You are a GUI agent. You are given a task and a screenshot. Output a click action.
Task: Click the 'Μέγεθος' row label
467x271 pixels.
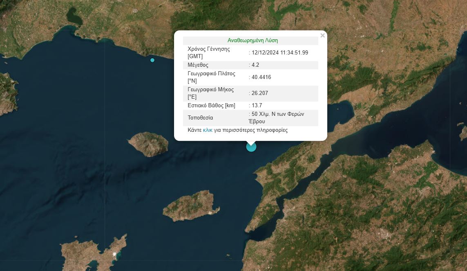198,65
